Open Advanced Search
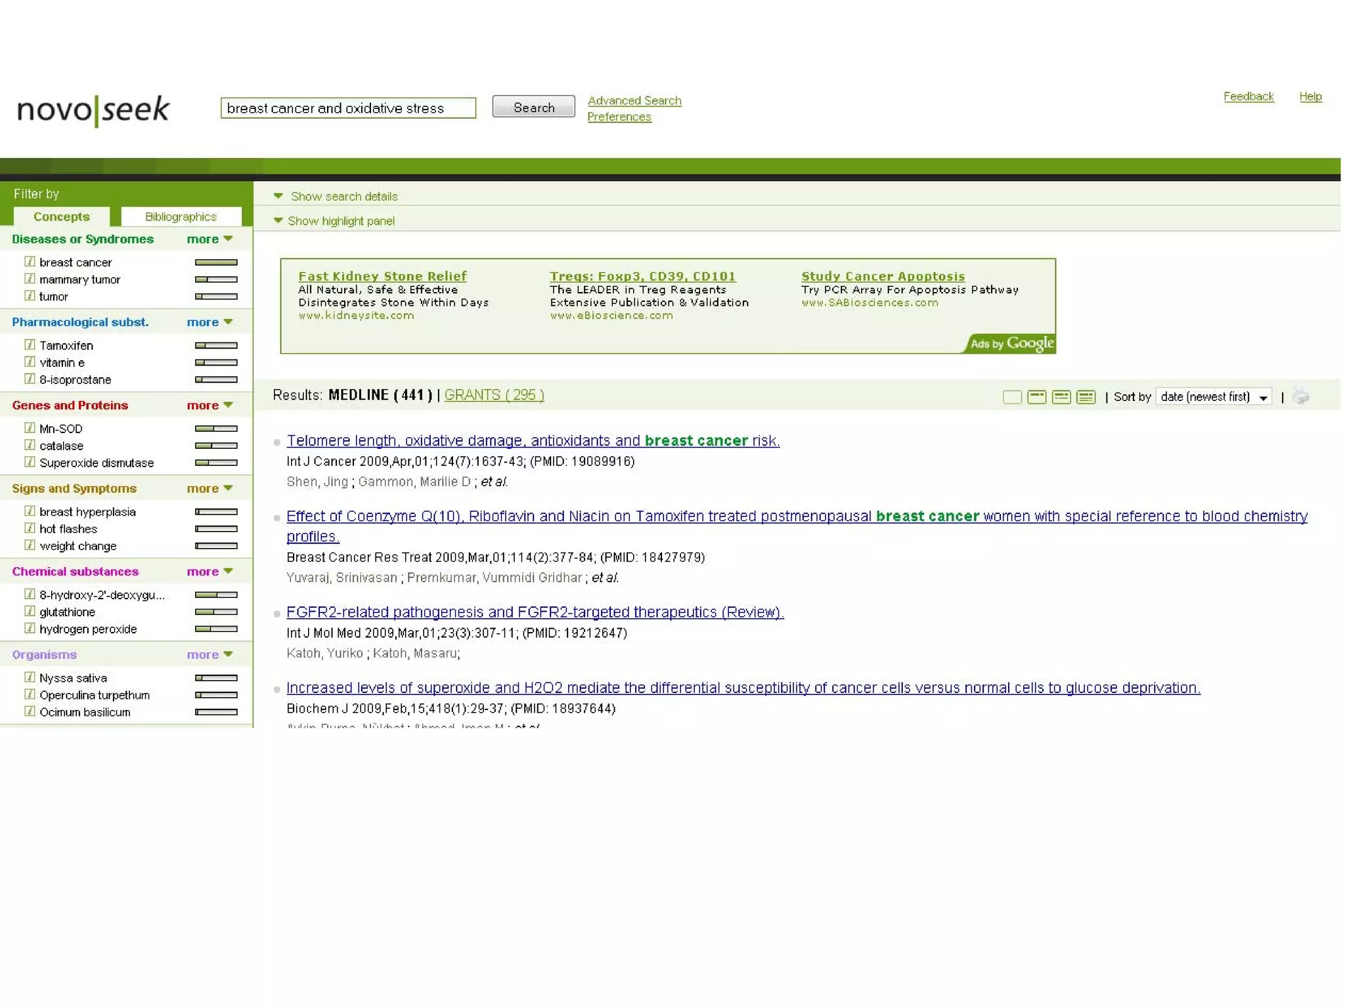Viewport: 1345px width, 1008px height. tap(634, 100)
